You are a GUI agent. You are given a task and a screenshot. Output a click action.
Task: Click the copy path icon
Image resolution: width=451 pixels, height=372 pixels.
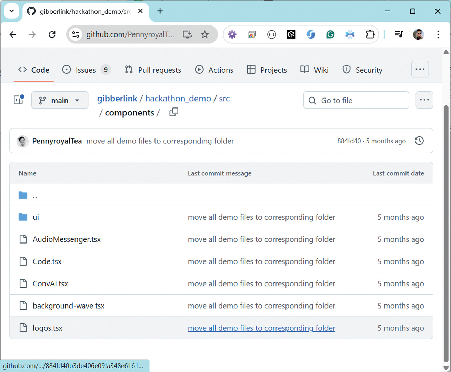click(x=174, y=112)
